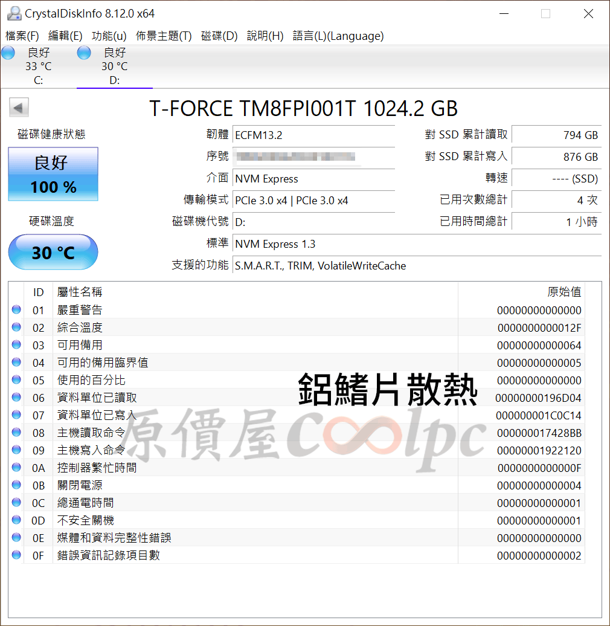Screen dimensions: 610x626
Task: Switch to the C: drive 33 °C tab
Action: pyautogui.click(x=38, y=66)
